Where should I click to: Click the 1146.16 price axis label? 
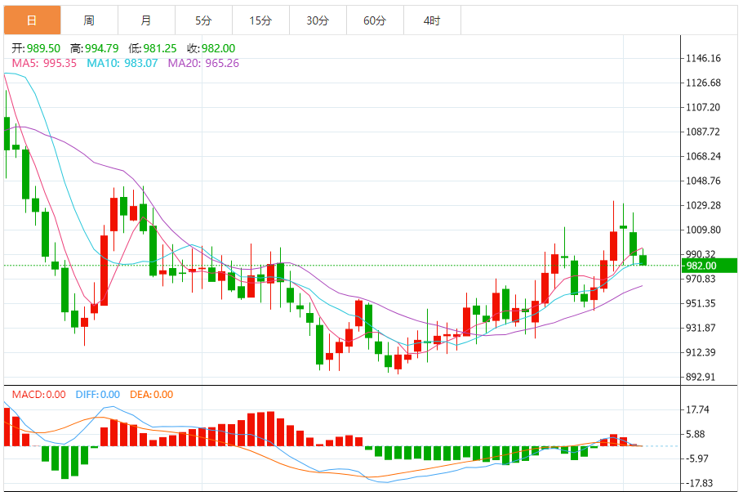703,58
